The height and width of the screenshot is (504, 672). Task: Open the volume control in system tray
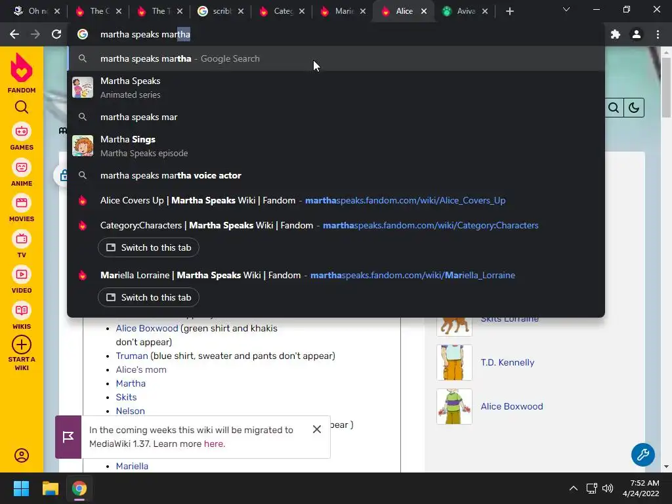tap(608, 488)
